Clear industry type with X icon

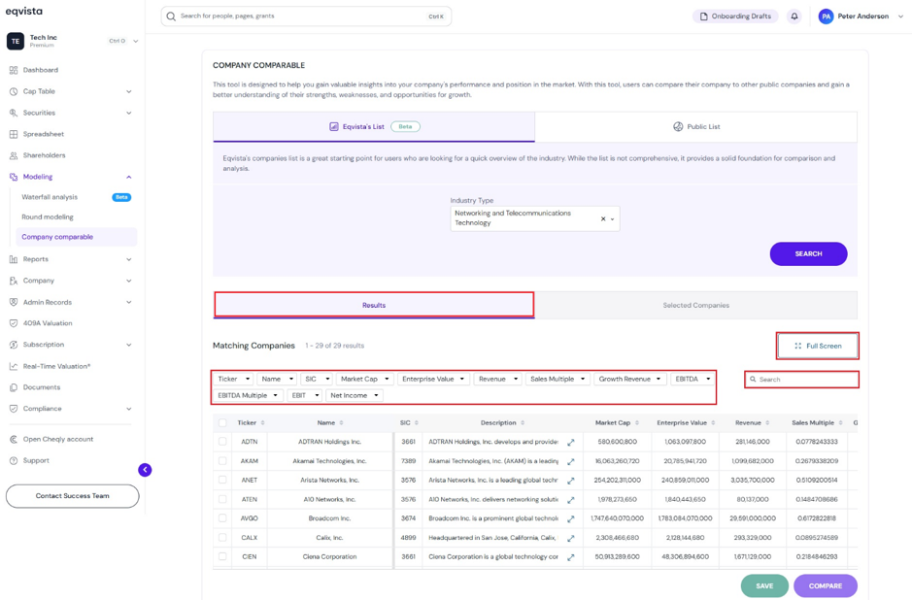pos(603,219)
